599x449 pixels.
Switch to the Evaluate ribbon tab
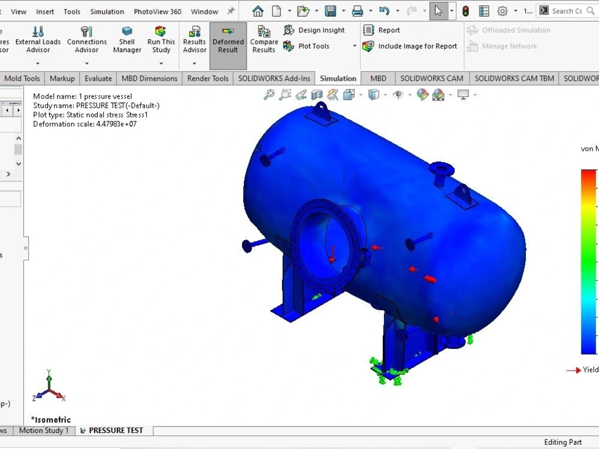click(x=98, y=78)
